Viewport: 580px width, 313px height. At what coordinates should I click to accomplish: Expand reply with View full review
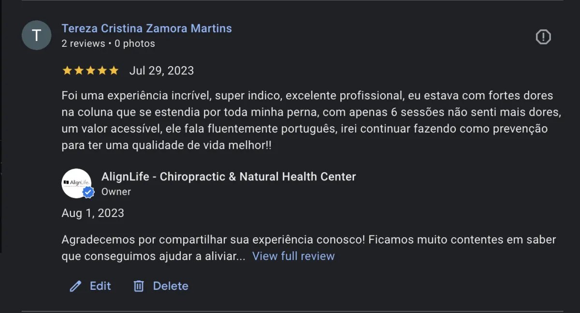coord(293,256)
